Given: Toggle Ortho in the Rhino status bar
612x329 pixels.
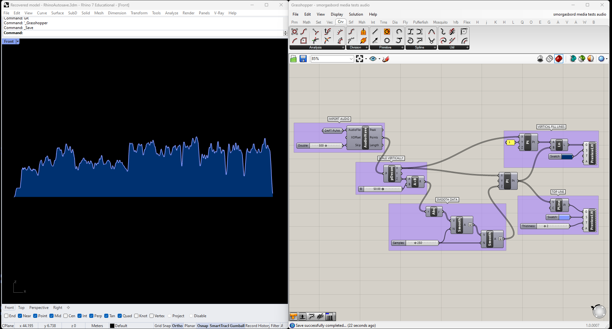Looking at the screenshot, I should click(177, 326).
